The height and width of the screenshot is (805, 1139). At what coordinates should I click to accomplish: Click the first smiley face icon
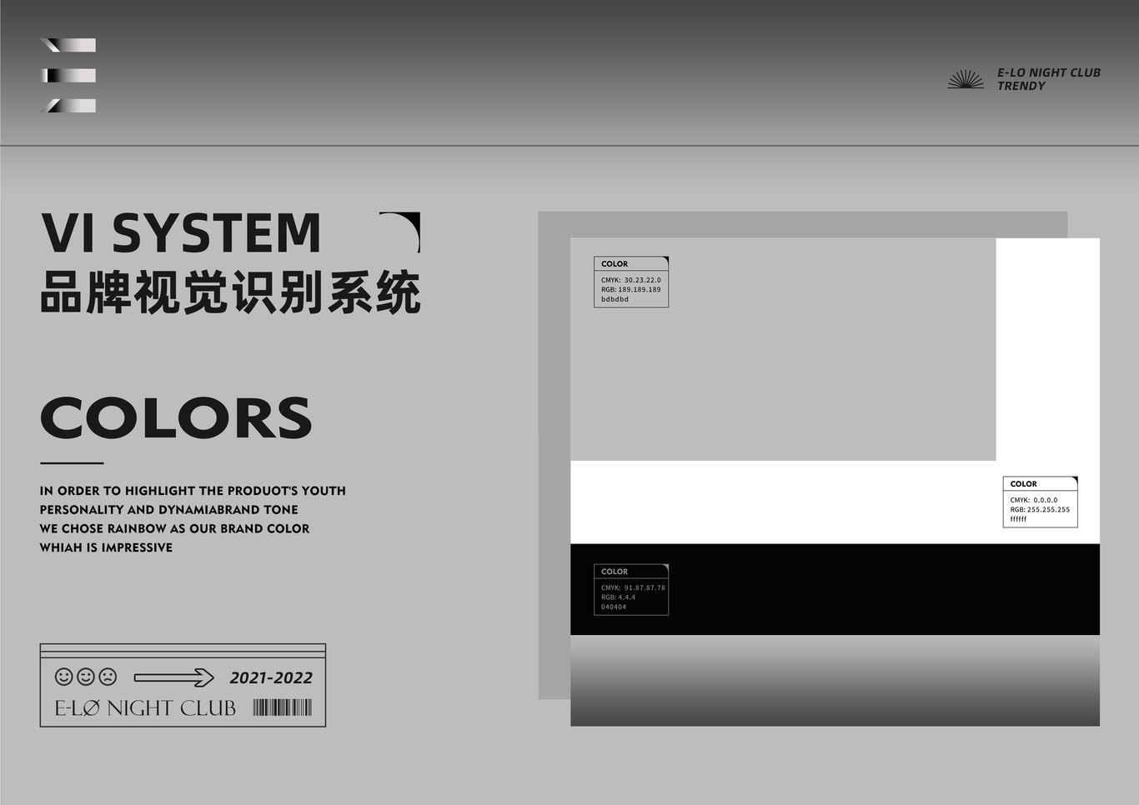[63, 677]
